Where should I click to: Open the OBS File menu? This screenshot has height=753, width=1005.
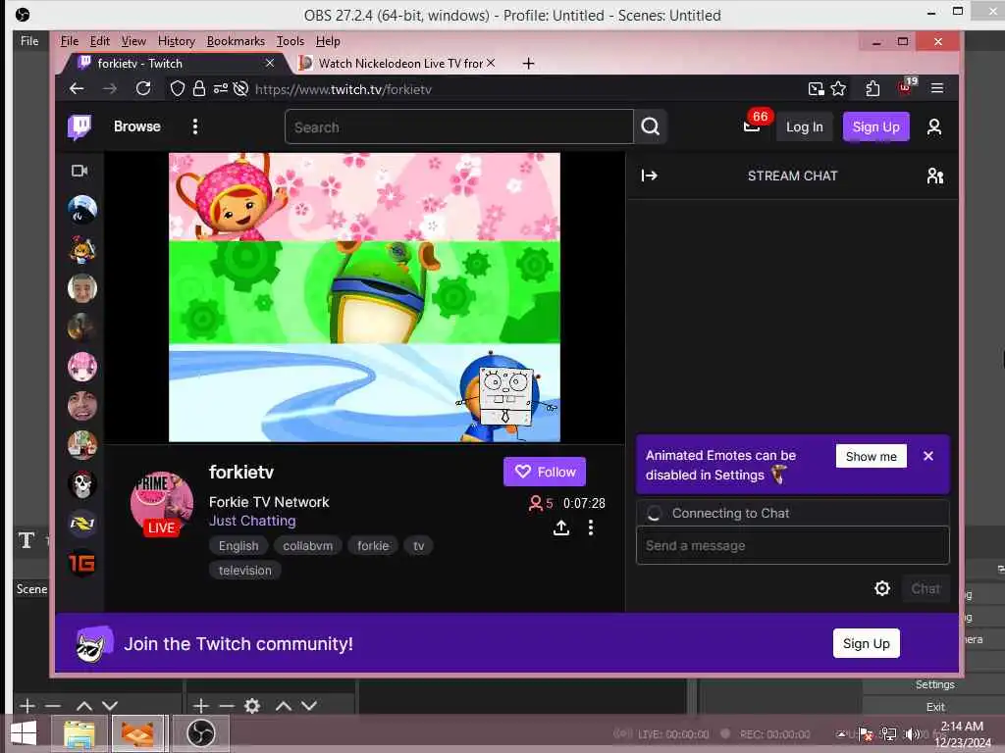[x=29, y=41]
